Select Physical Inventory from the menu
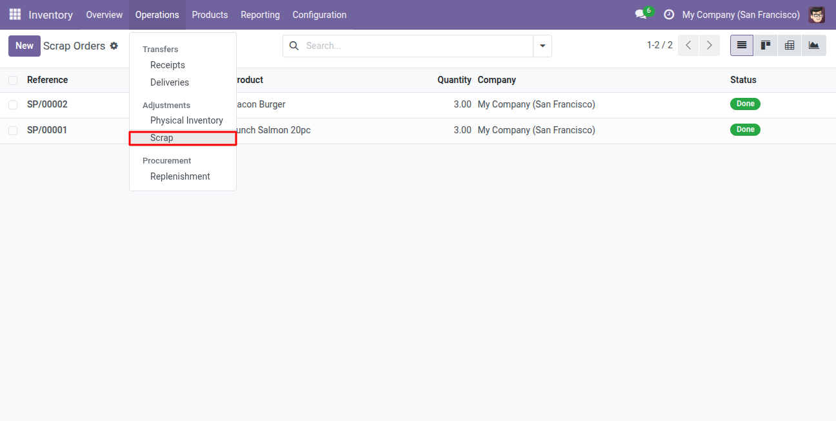 point(186,120)
